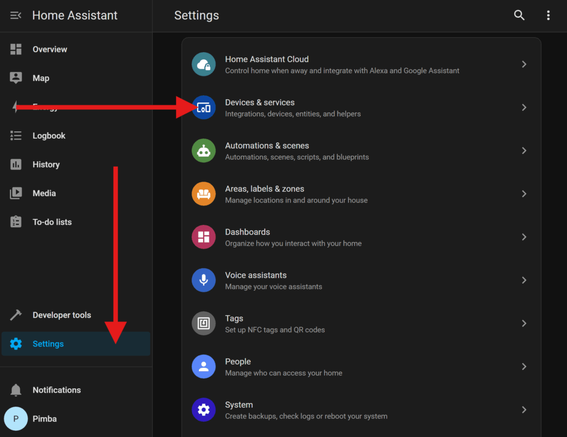
Task: Select To-do lists in sidebar
Action: [52, 222]
